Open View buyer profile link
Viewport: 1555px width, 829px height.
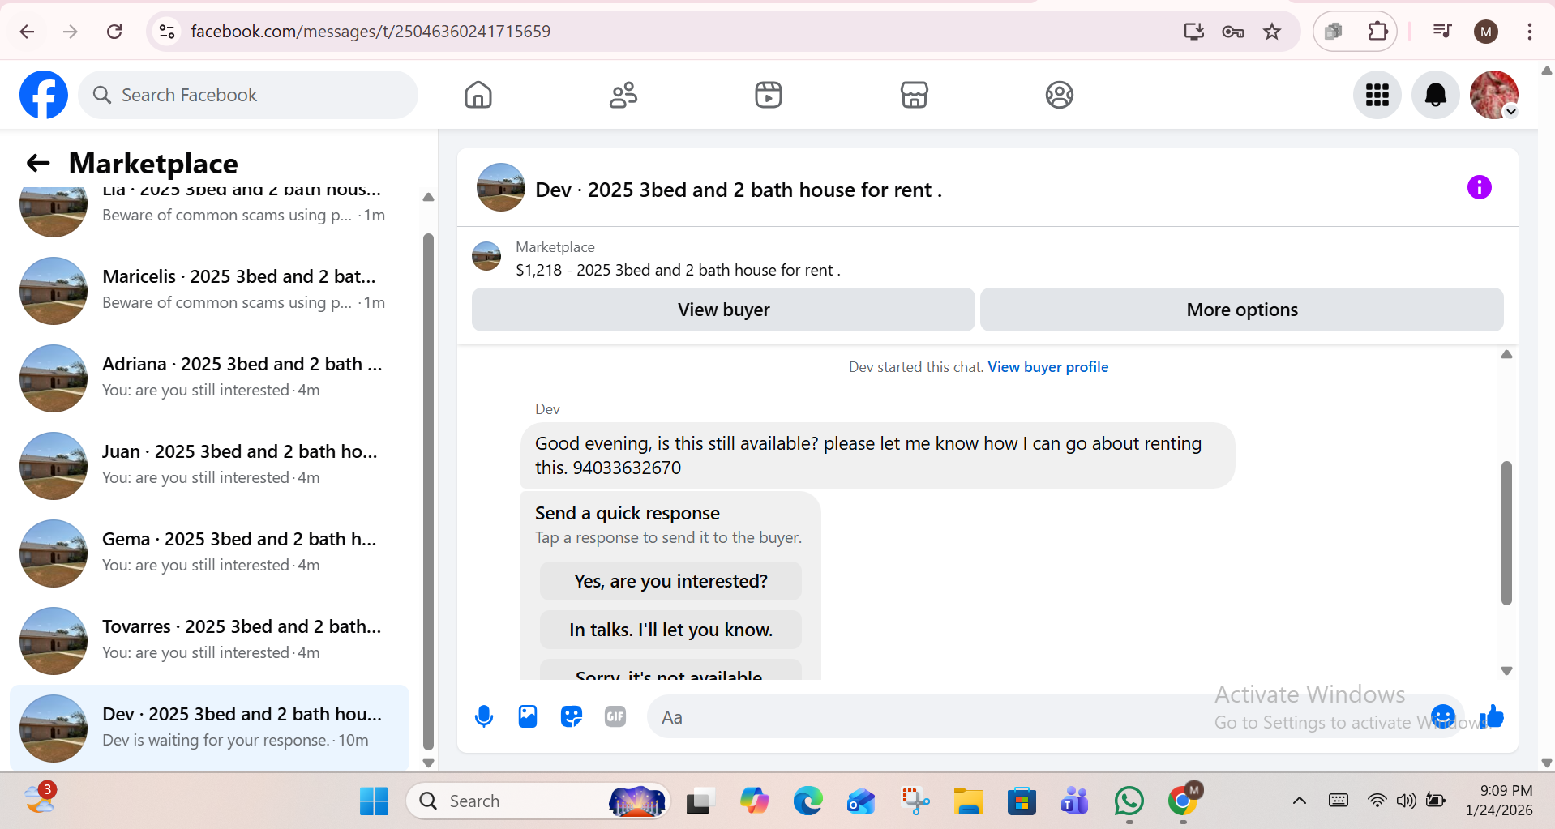1047,367
